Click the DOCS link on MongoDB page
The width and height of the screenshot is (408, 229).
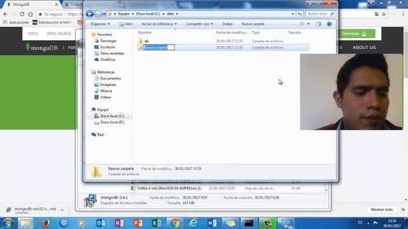[33, 34]
